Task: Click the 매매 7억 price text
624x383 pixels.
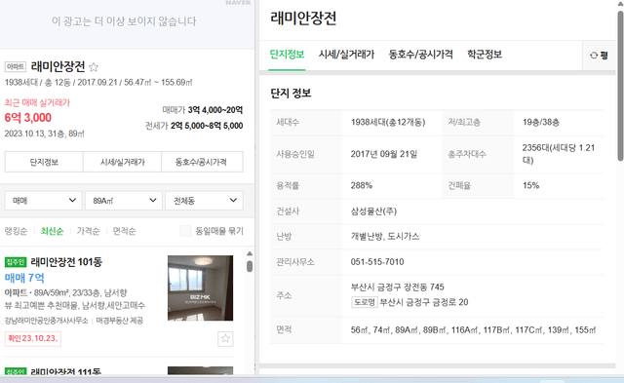Action: coord(24,278)
